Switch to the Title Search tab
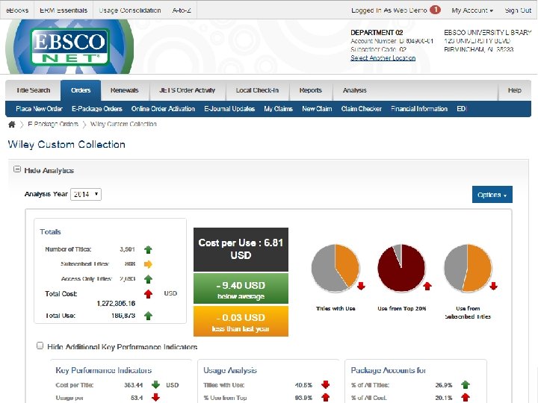The height and width of the screenshot is (403, 538). pos(34,90)
